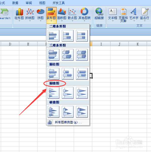The image size is (151, 152).
Task: Select stacked horizontal pyramid chart
Action: pos(68,112)
